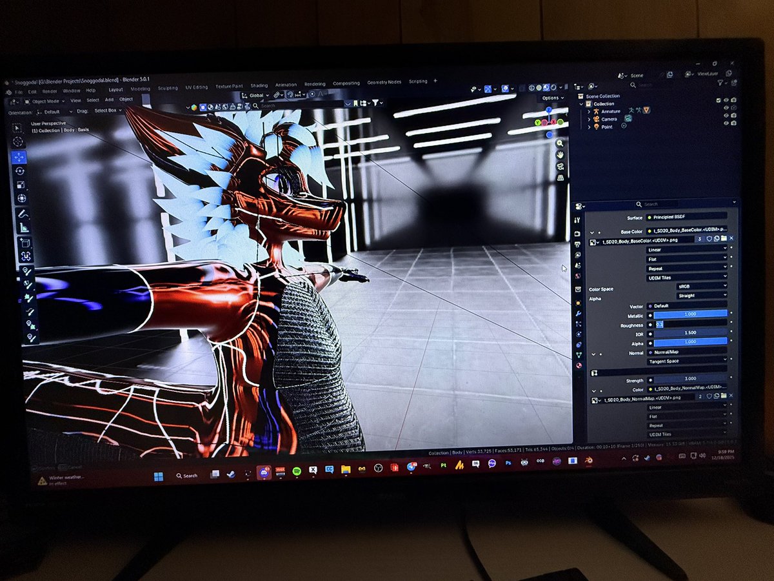Select the Cursor tool in viewport toolbar

pos(18,141)
